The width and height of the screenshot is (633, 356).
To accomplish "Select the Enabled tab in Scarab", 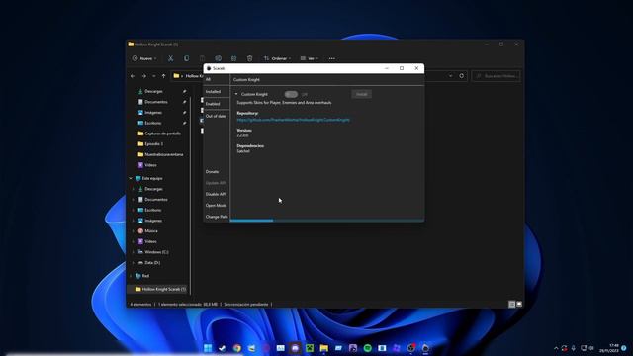I will pyautogui.click(x=217, y=104).
